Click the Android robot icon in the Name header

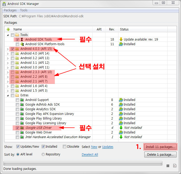coord(8,29)
